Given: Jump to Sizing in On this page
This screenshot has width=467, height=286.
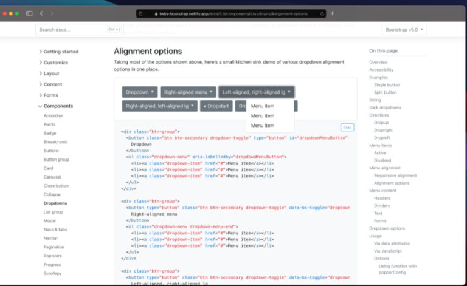Looking at the screenshot, I should [x=375, y=100].
